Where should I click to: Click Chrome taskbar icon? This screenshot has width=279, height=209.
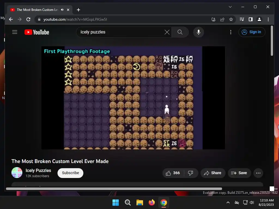pyautogui.click(x=164, y=202)
